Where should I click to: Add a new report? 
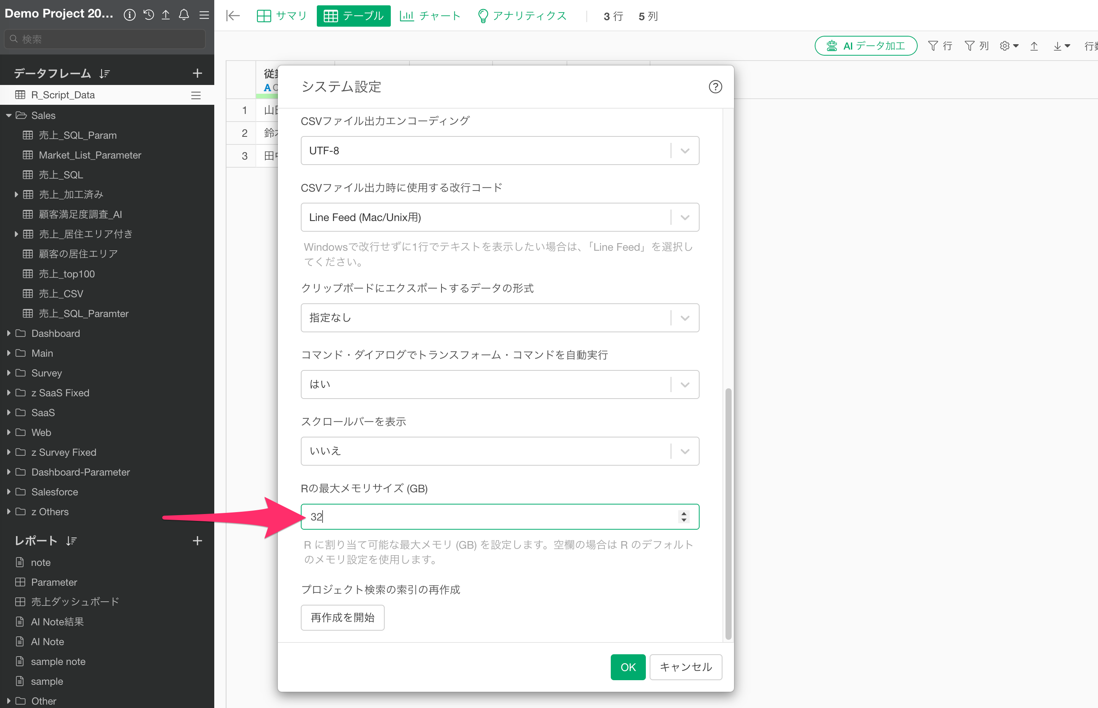tap(197, 541)
